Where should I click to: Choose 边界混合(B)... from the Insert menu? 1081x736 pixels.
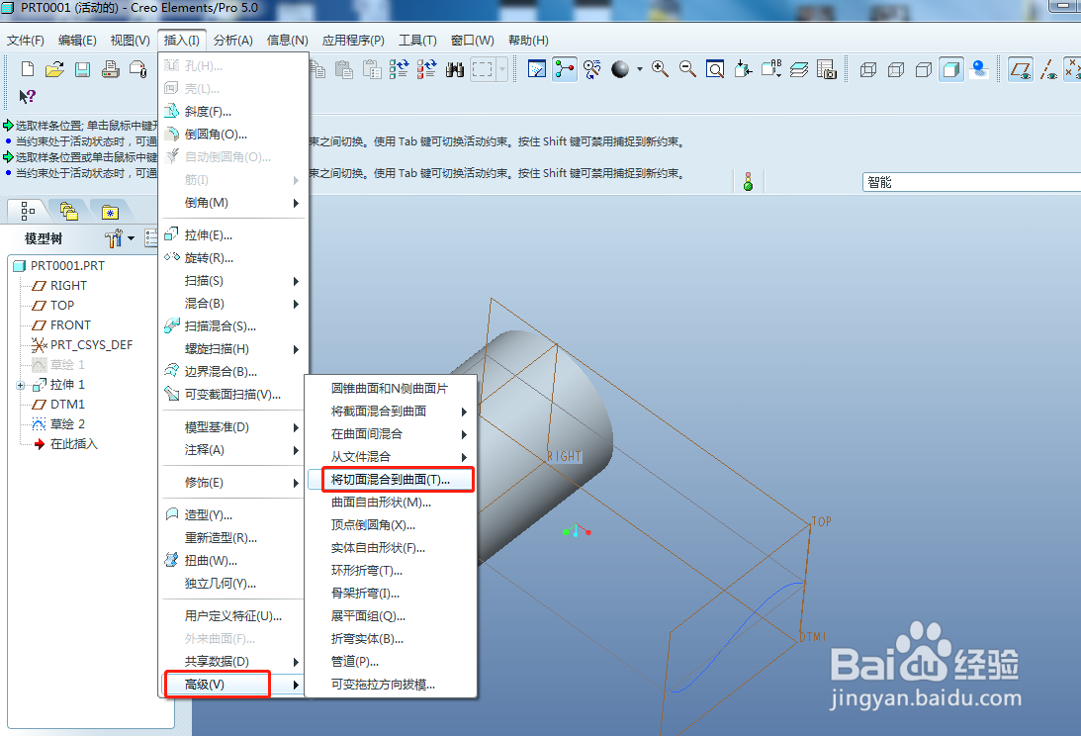point(233,372)
